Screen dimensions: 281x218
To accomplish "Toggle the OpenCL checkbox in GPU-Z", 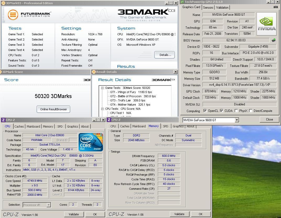I will [x=205, y=111].
